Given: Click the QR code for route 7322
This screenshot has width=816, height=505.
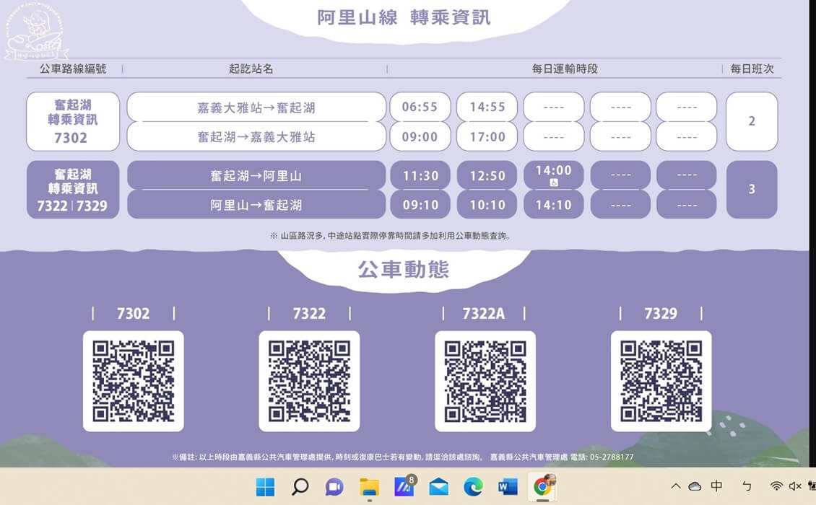Looking at the screenshot, I should point(309,381).
